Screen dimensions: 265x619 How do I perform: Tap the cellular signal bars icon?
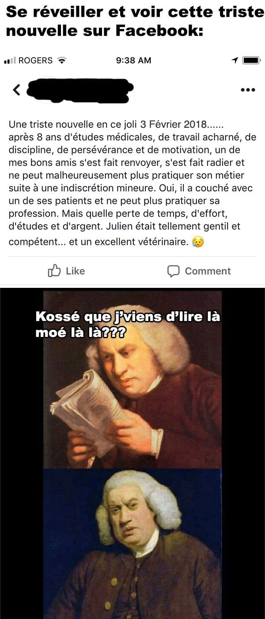click(10, 60)
